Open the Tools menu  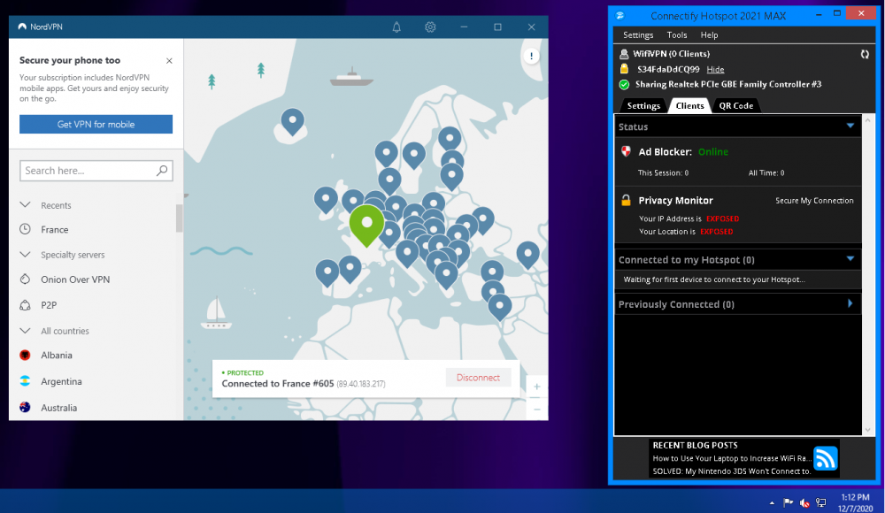pyautogui.click(x=677, y=35)
